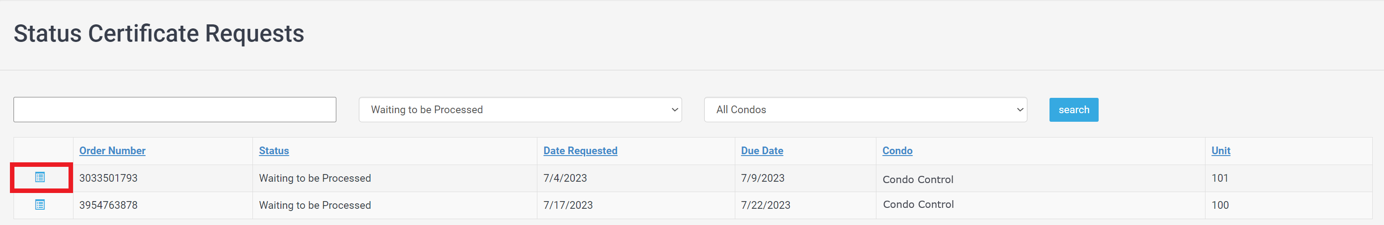This screenshot has width=1384, height=225.
Task: Sort by Status column header
Action: tap(274, 151)
